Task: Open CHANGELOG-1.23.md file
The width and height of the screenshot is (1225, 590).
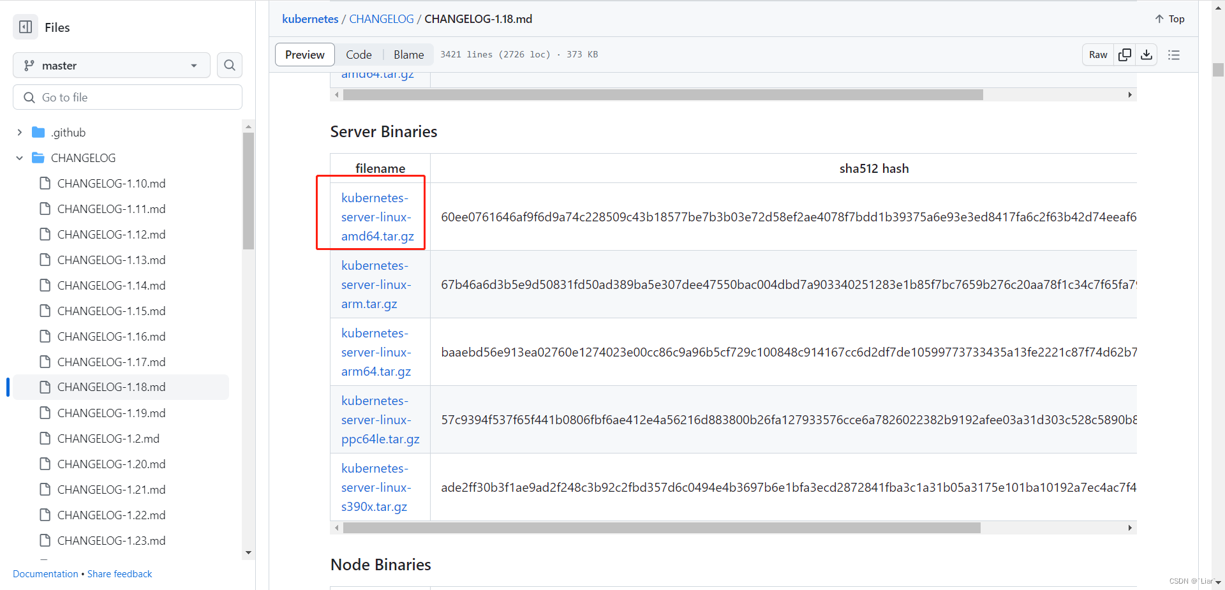Action: pyautogui.click(x=111, y=541)
